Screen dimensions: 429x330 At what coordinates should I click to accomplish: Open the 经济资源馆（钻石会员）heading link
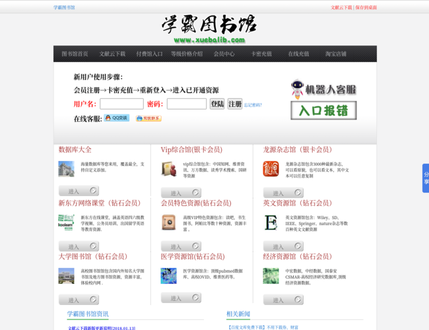point(297,257)
